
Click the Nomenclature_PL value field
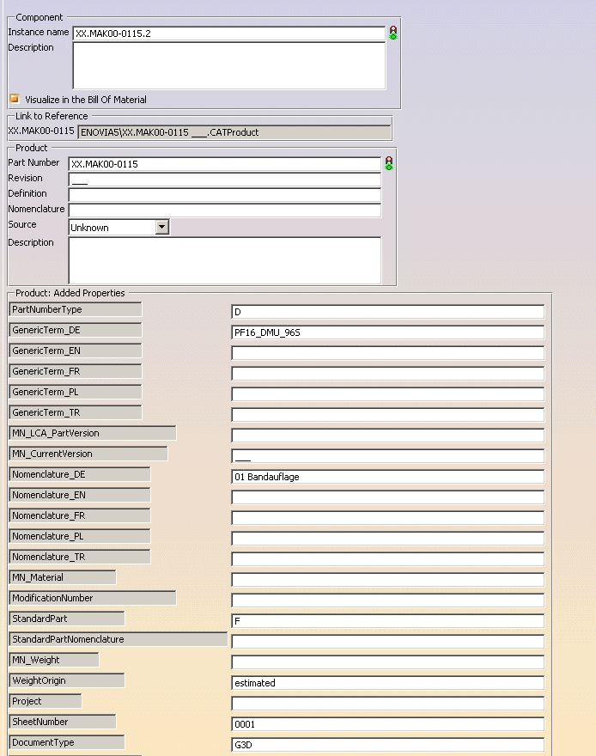tap(388, 539)
